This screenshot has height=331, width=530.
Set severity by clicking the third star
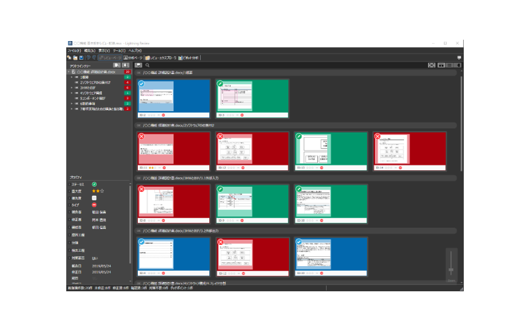click(x=102, y=191)
